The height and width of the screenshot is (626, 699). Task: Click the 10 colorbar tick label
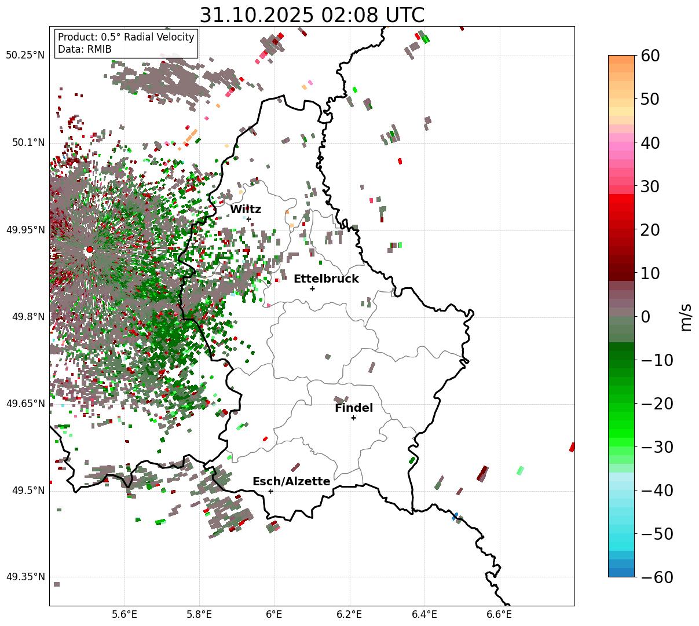click(649, 273)
